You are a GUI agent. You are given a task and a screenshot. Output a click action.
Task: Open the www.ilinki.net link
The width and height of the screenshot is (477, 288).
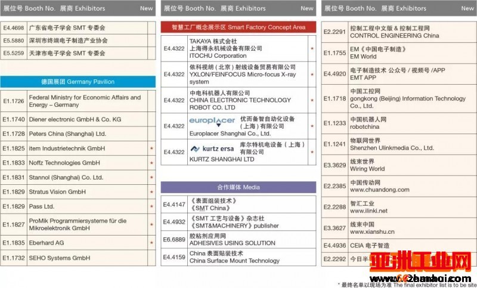(x=368, y=210)
